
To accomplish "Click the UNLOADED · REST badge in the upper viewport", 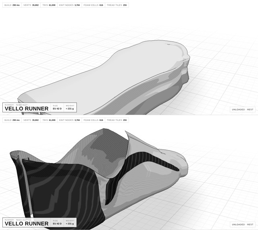I will (243, 110).
